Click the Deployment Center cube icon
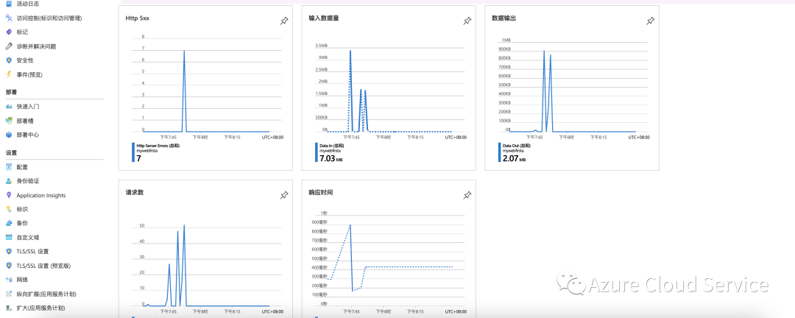This screenshot has height=318, width=795. (9, 135)
